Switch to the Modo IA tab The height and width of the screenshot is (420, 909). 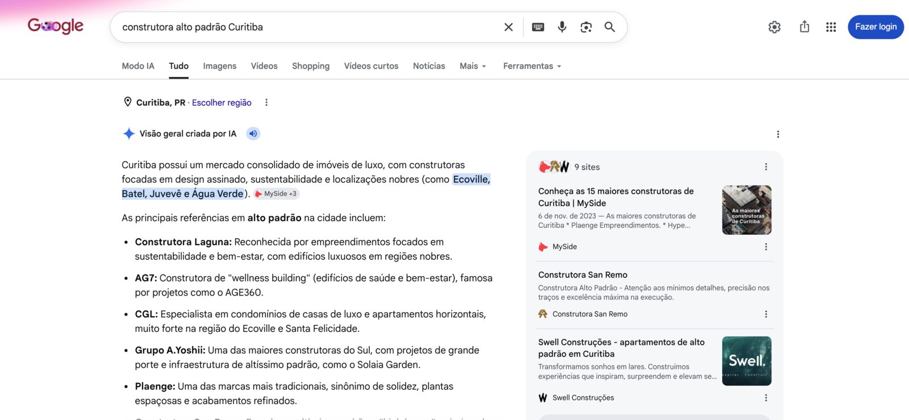pos(138,66)
